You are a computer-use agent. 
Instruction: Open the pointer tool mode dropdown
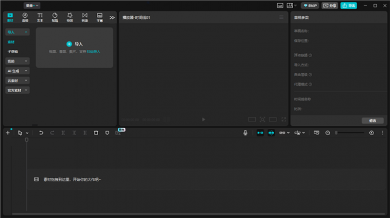tap(27, 133)
